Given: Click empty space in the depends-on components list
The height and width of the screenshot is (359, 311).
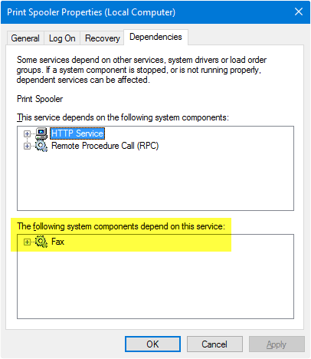Looking at the screenshot, I should [155, 182].
